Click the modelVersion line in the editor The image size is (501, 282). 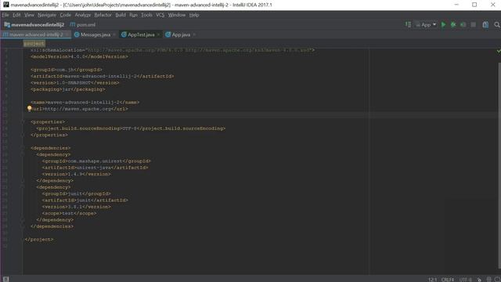point(79,56)
